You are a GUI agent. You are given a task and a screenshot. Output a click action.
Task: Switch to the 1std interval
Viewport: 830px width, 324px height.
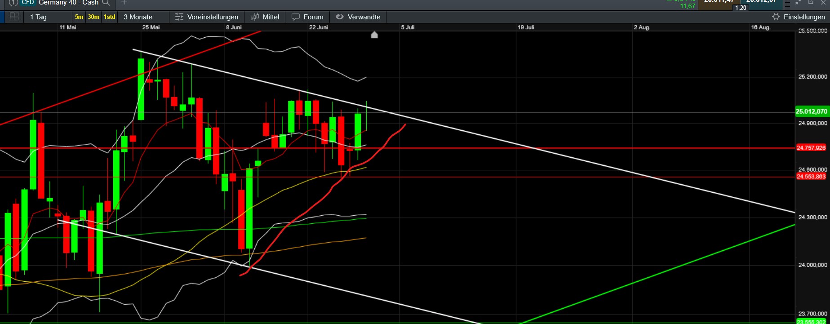click(109, 17)
